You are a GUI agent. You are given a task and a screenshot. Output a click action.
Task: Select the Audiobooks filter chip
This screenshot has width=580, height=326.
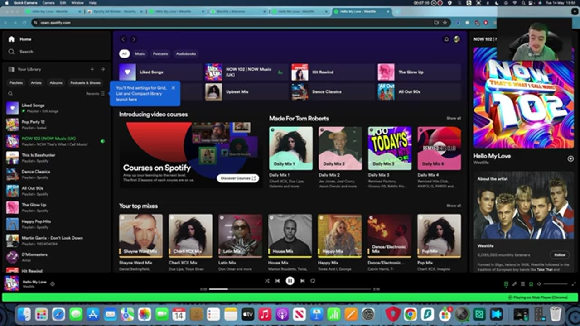point(186,54)
